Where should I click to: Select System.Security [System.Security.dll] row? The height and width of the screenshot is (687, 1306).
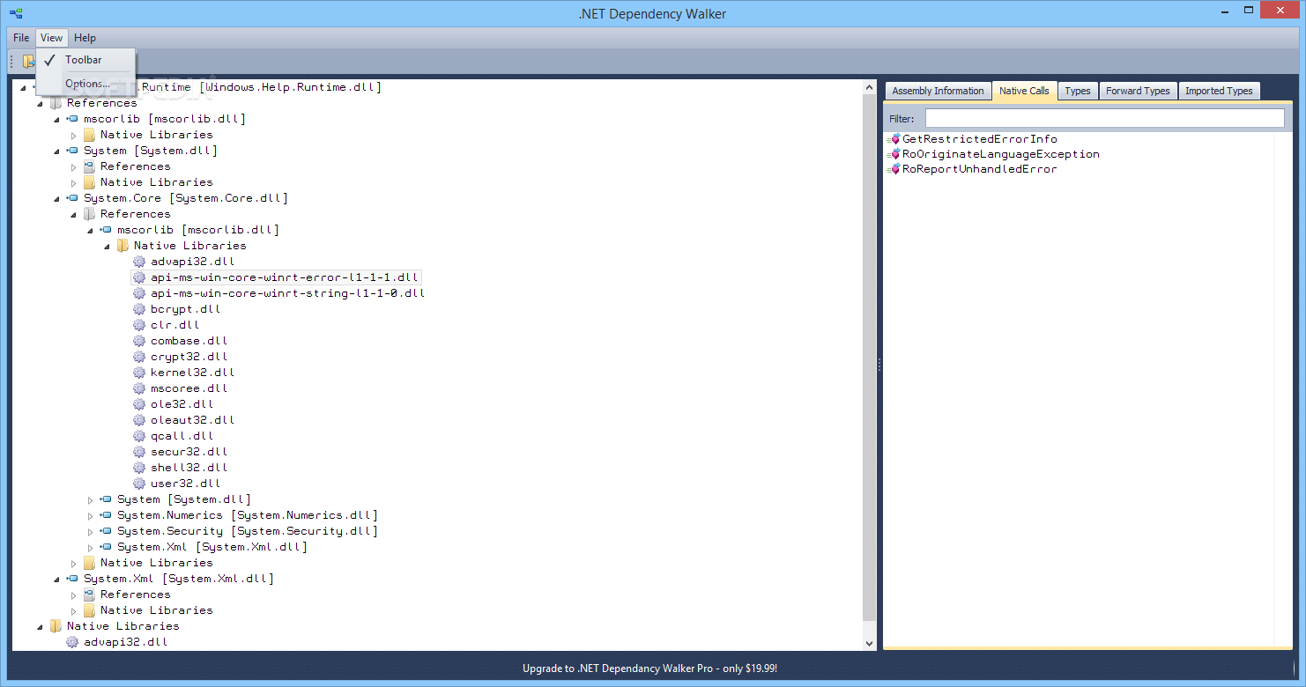click(248, 531)
